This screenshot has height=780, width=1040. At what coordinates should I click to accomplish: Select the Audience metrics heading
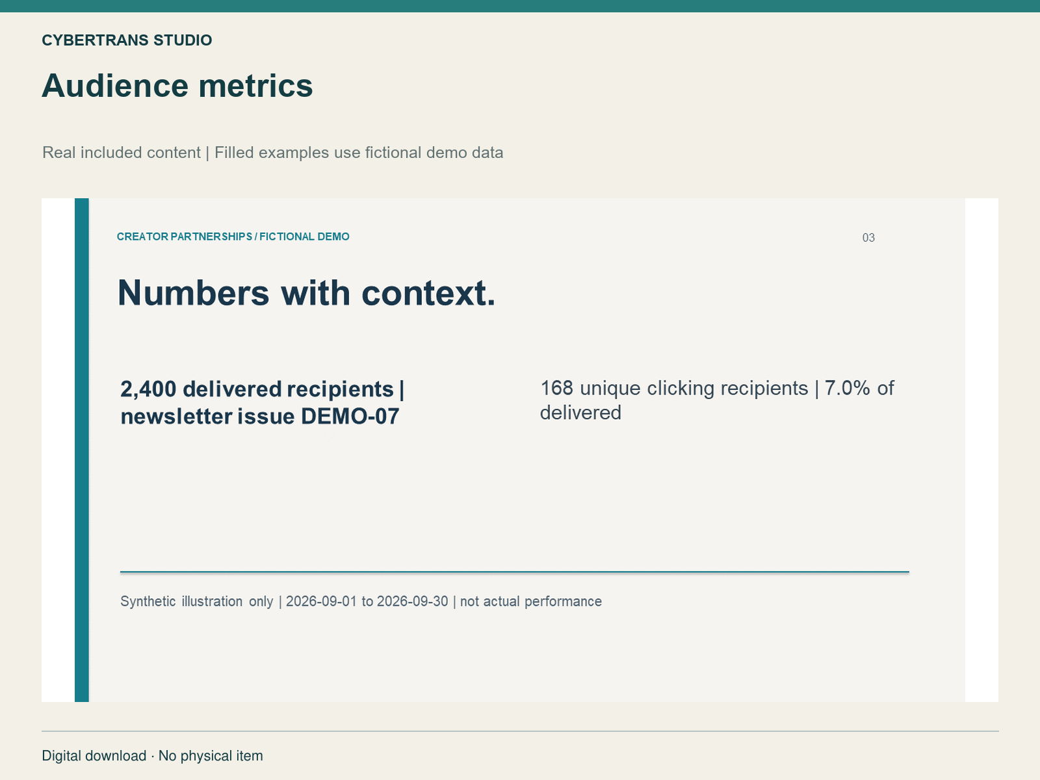[x=177, y=86]
